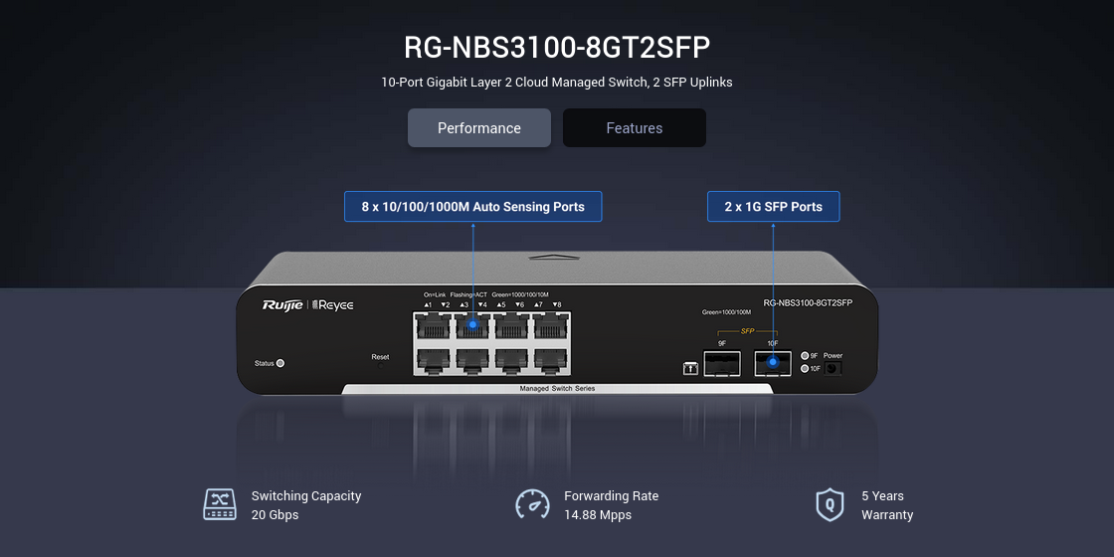The image size is (1114, 557).
Task: Click the 2 x 1G SFP Ports label
Action: pyautogui.click(x=774, y=207)
